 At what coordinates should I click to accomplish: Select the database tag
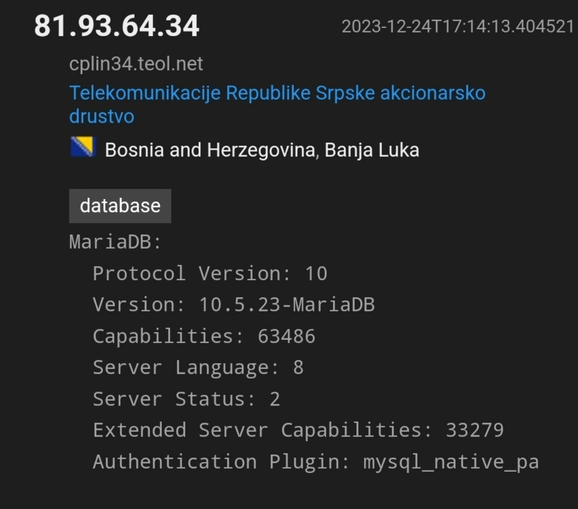pos(120,206)
